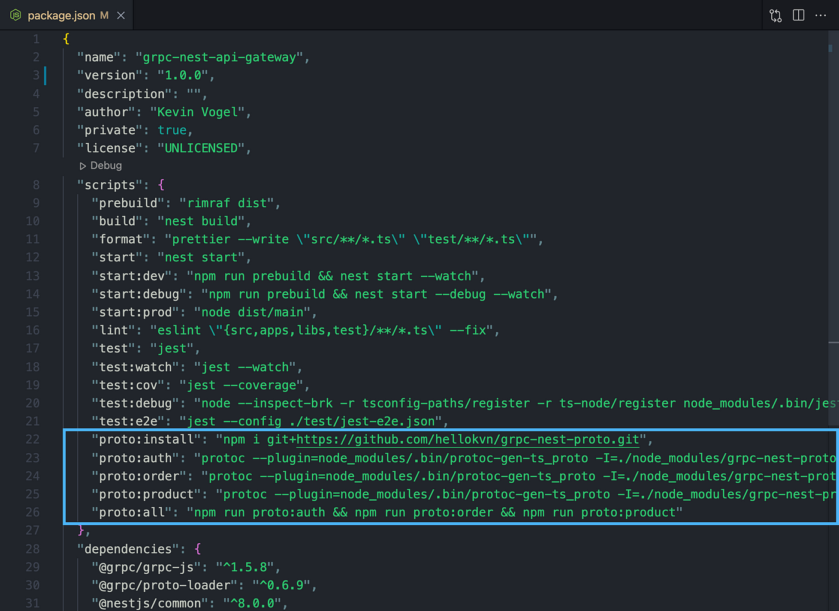Screen dimensions: 839x611
Task: Click the "name" key
Action: point(99,57)
